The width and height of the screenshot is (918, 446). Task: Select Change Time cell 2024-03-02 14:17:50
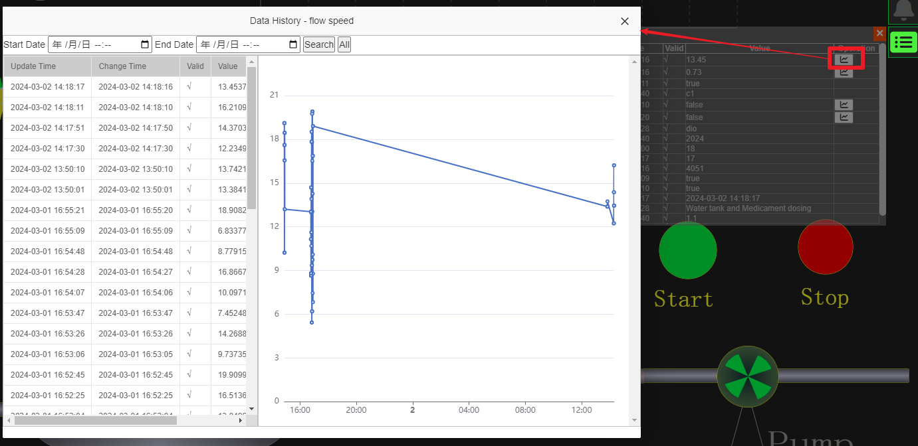click(x=136, y=128)
